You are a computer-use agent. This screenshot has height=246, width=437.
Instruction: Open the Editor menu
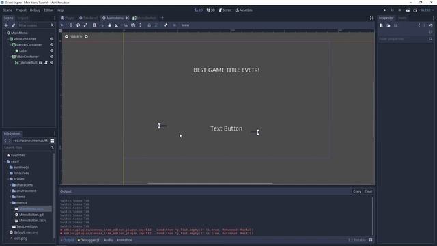(x=48, y=10)
